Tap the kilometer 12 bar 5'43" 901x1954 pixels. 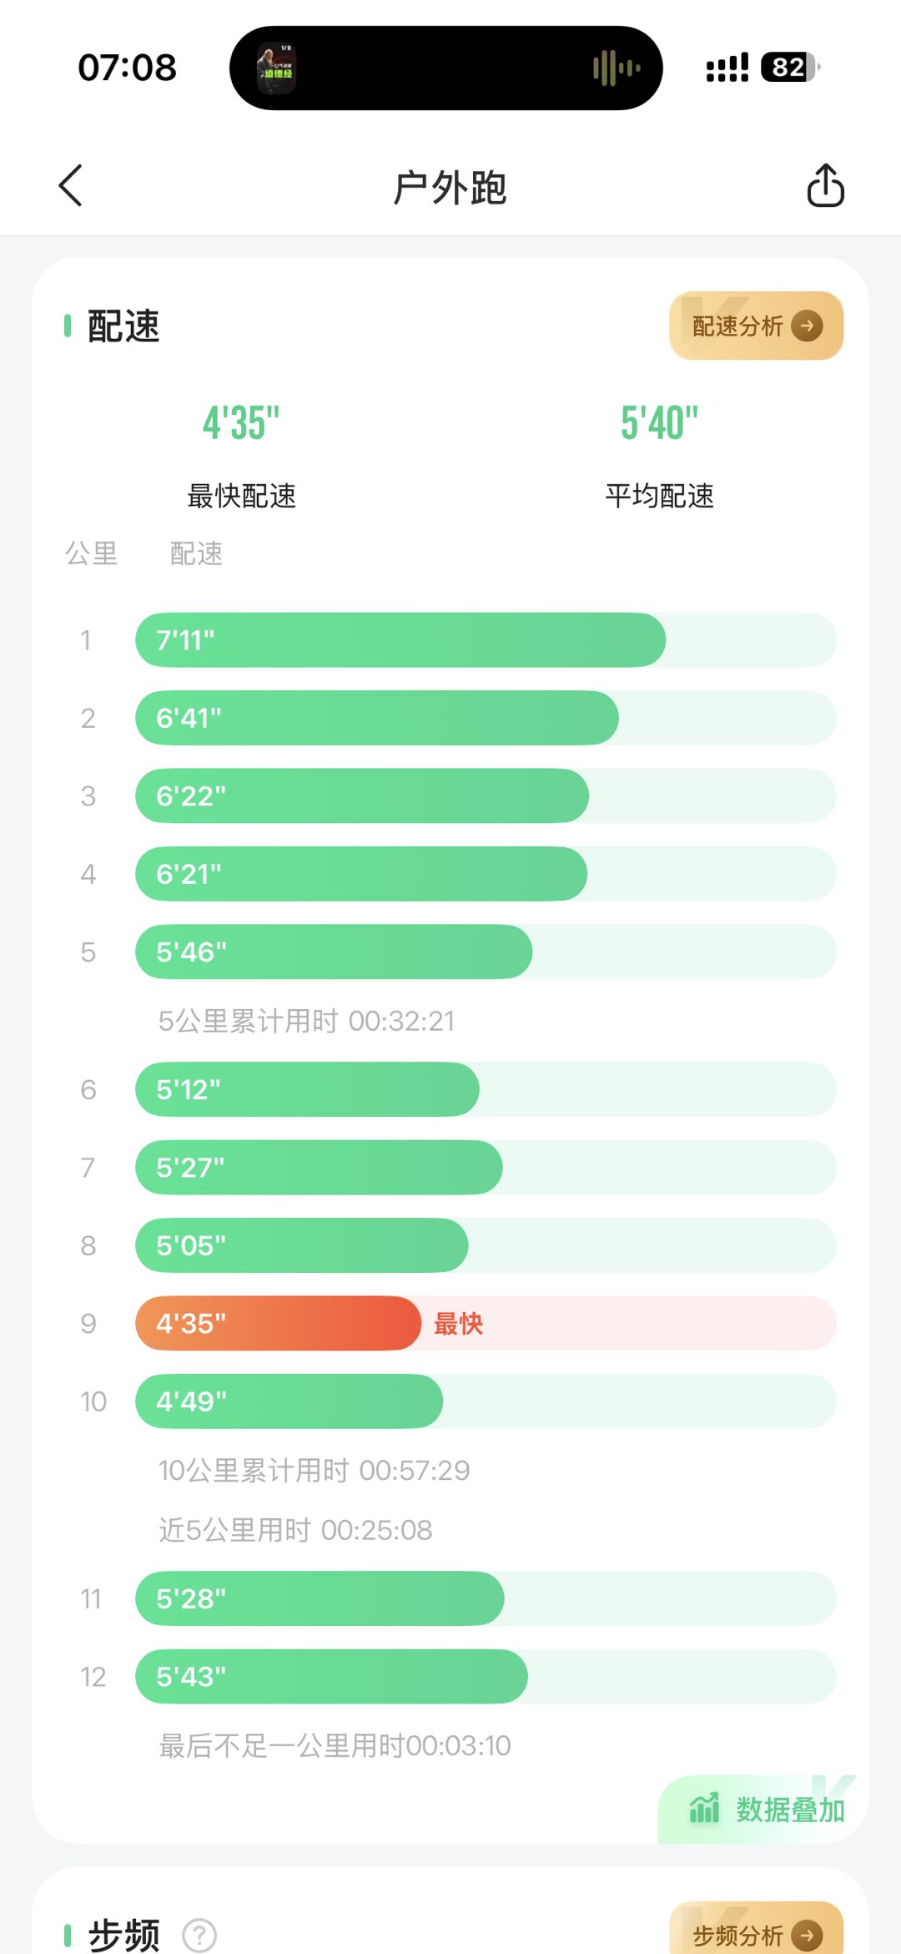point(331,1676)
